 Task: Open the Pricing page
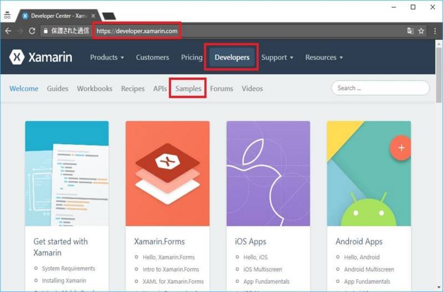click(x=192, y=58)
